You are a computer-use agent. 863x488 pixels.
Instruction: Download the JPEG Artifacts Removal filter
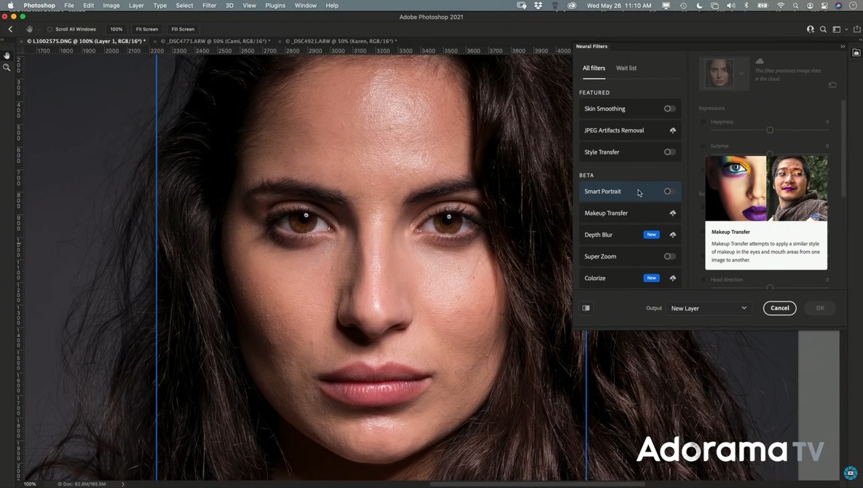click(x=672, y=130)
